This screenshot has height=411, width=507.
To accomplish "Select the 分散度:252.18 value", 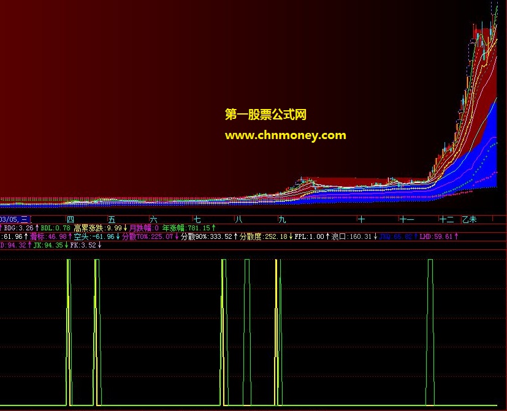I will (x=263, y=236).
